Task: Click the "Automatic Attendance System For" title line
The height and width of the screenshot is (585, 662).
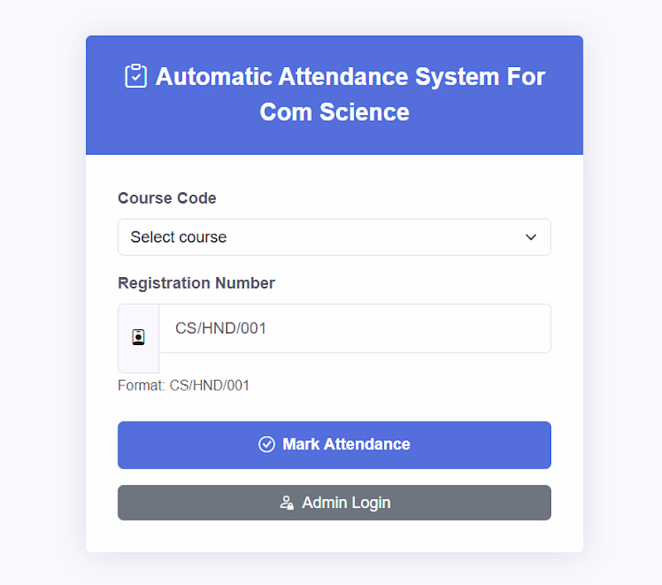Action: [350, 76]
